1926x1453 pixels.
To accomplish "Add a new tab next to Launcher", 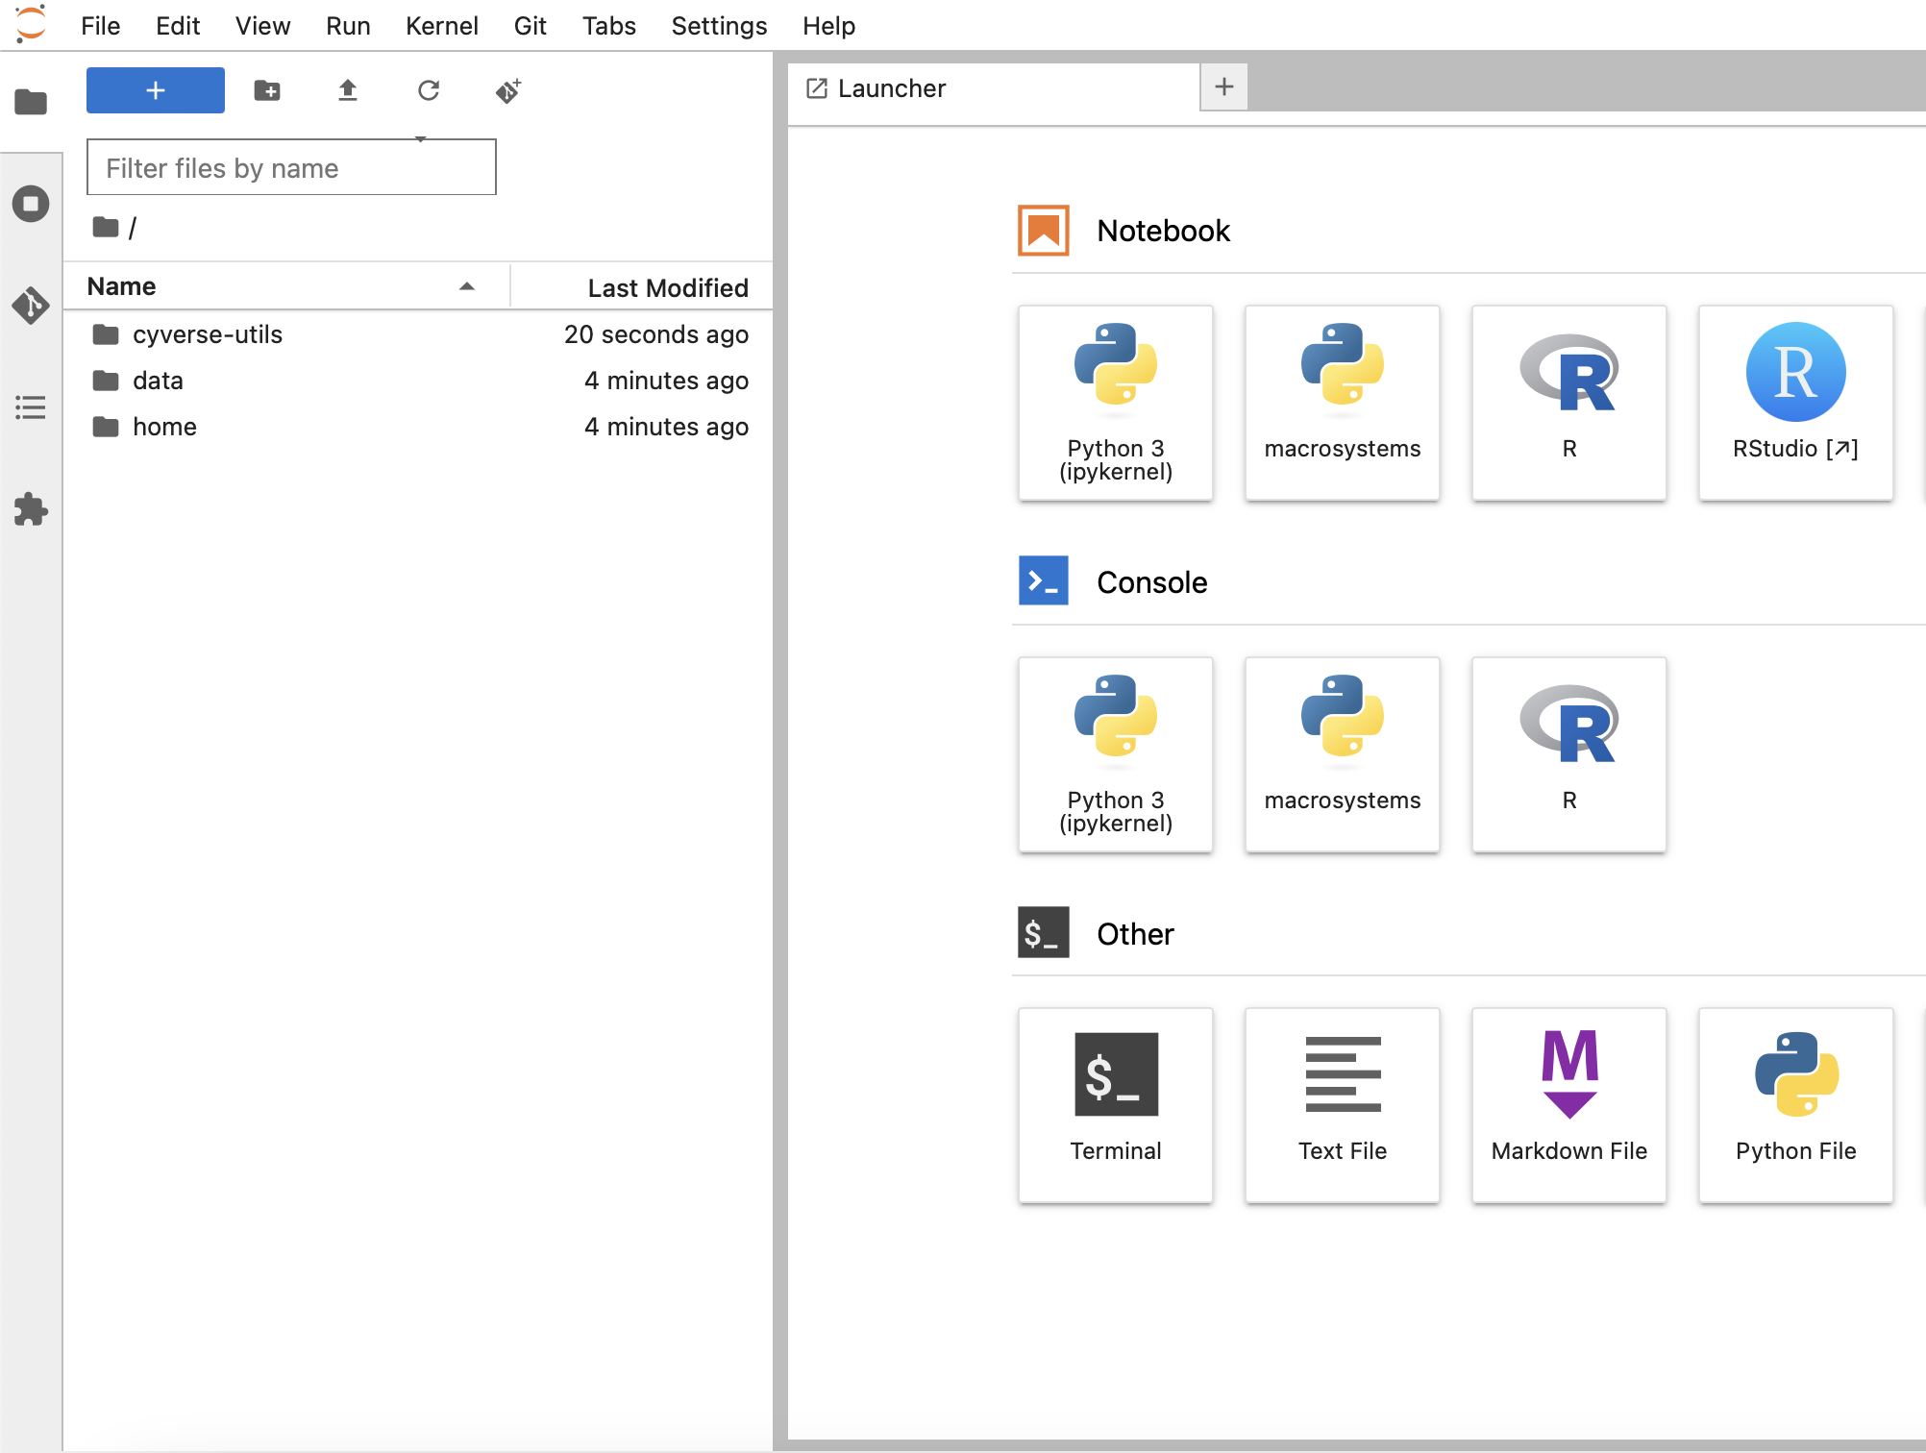I will tap(1223, 86).
